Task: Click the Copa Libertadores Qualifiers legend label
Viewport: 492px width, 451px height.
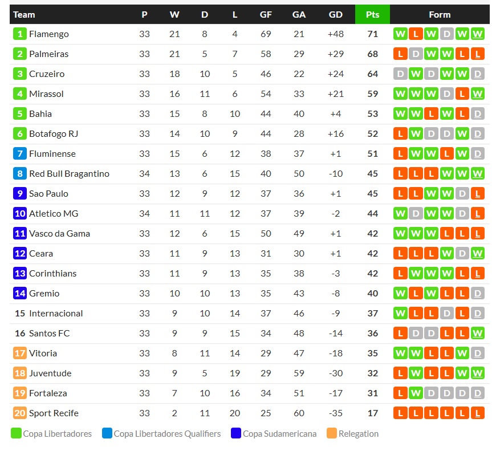Action: tap(167, 434)
